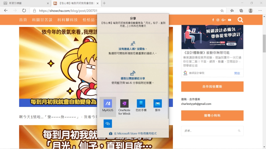Open the YouTube icon in the site header
The height and width of the screenshot is (149, 266).
click(x=230, y=20)
